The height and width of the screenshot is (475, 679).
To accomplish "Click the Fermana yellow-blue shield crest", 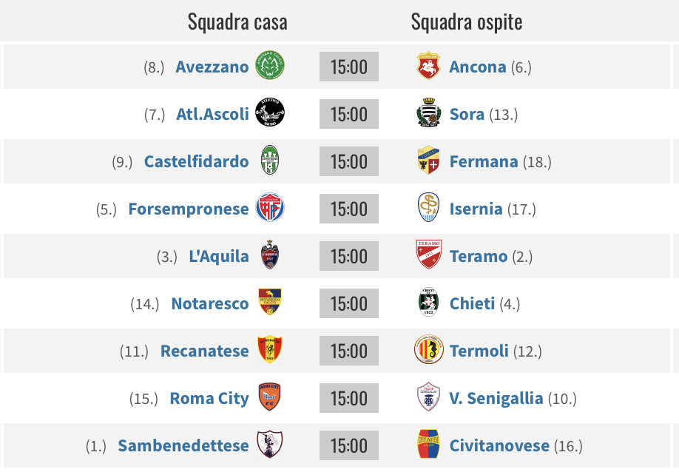I will coord(428,161).
